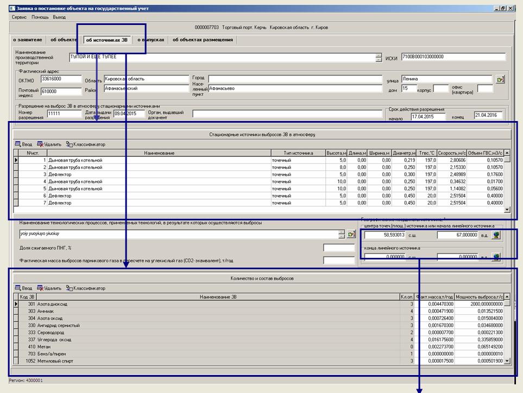
Task: Click globe icon for source center coordinates
Action: (x=496, y=236)
